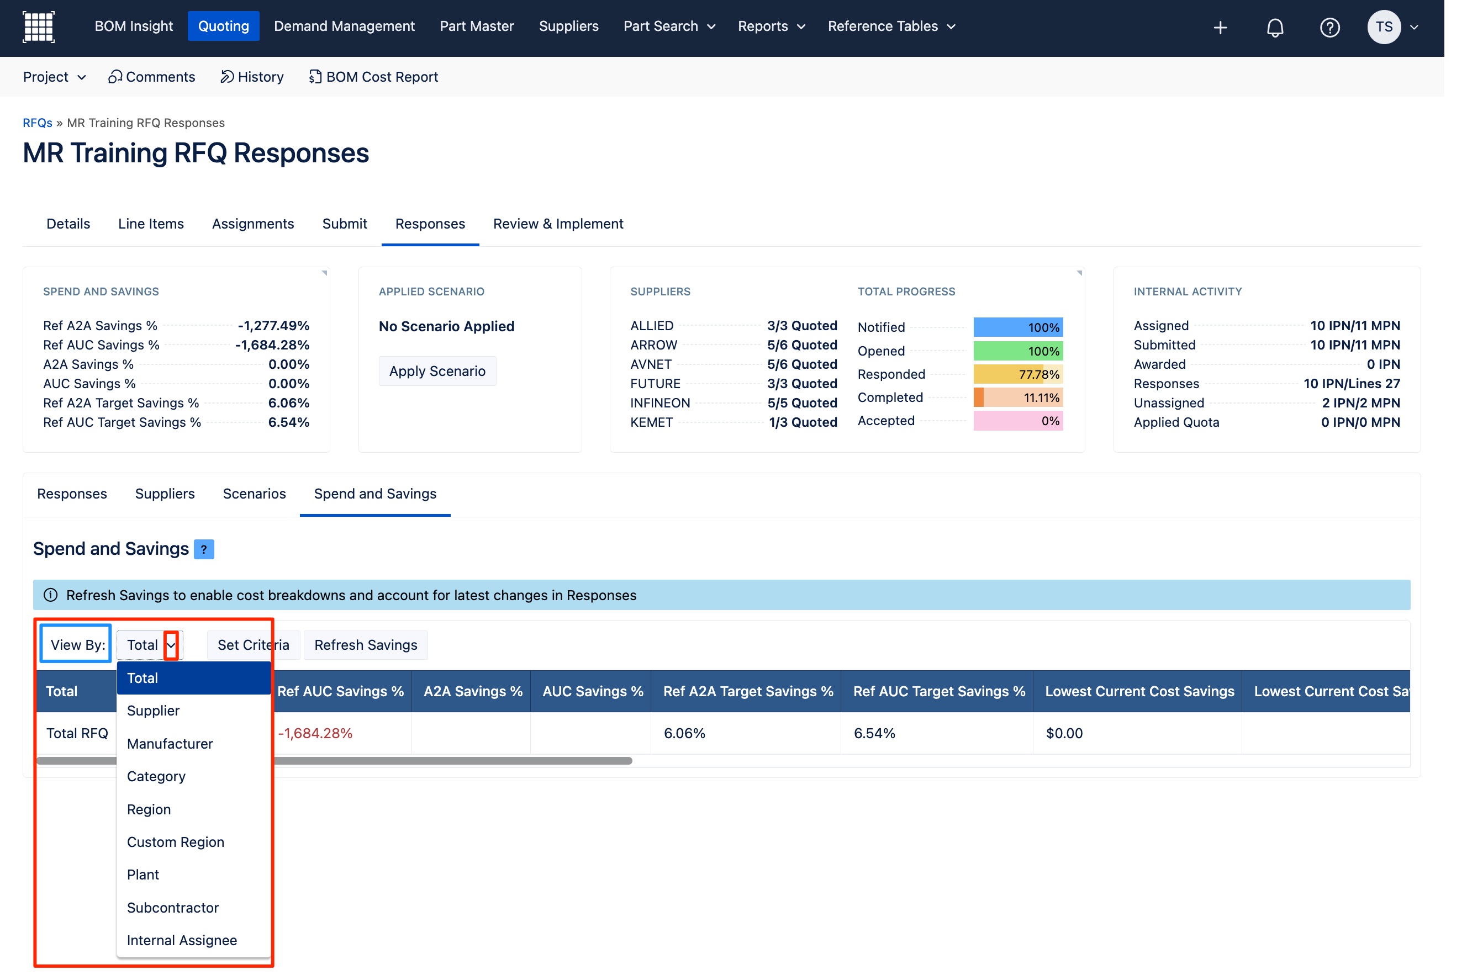Image resolution: width=1467 pixels, height=975 pixels.
Task: Choose Manufacturer in the View By list
Action: click(x=193, y=744)
